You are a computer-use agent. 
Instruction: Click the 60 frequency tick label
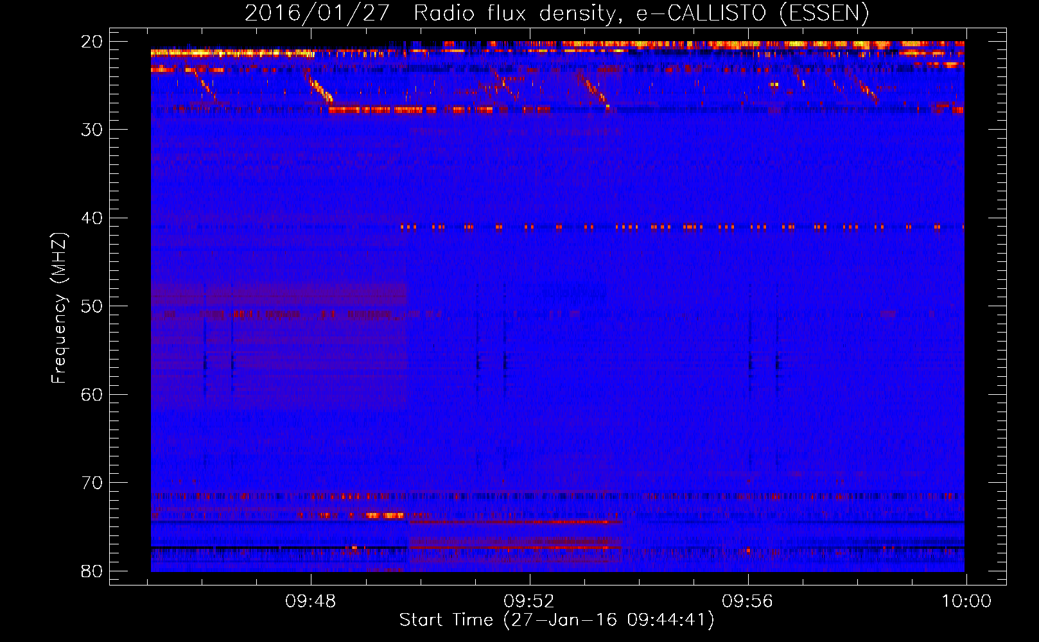click(x=92, y=395)
